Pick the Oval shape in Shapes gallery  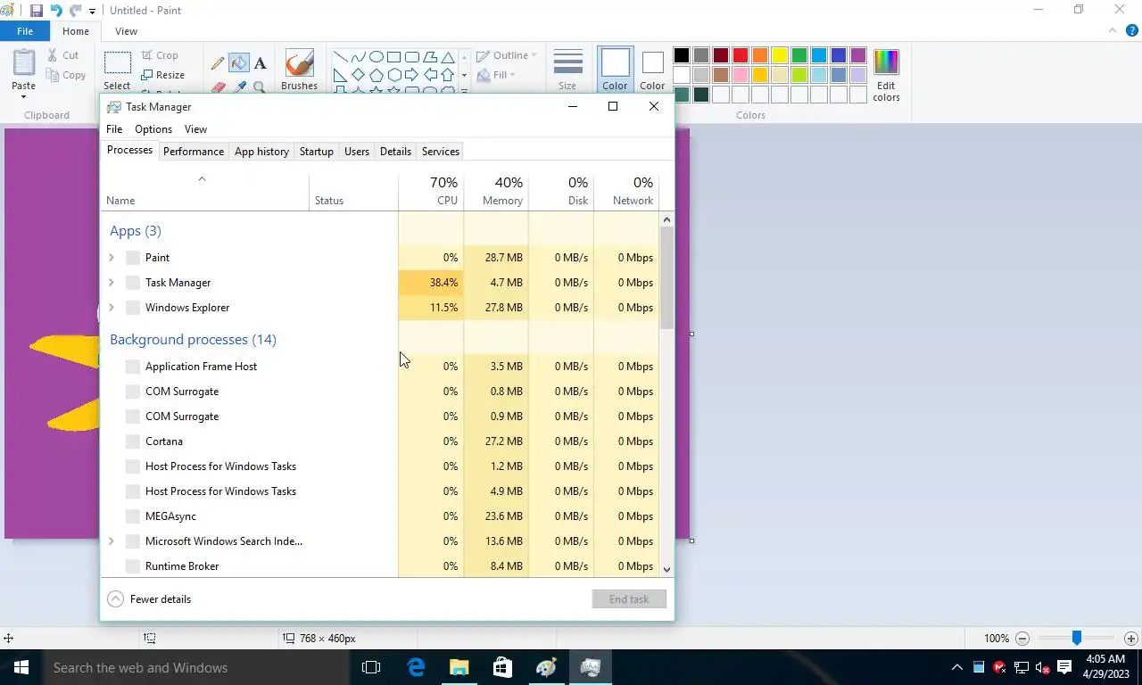tap(377, 56)
